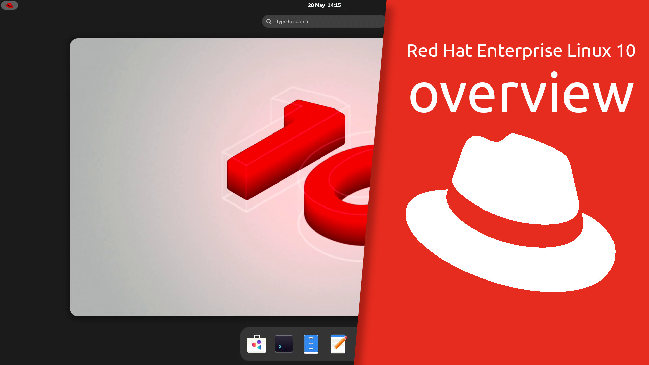Viewport: 649px width, 365px height.
Task: Click the large "overview" heading text
Action: (x=521, y=95)
